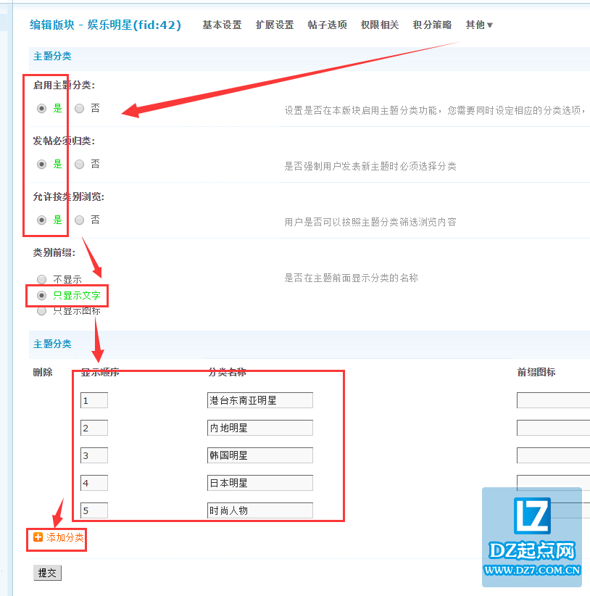This screenshot has width=590, height=596.
Task: Click prefix icon field for 韩国明星 row
Action: point(554,455)
